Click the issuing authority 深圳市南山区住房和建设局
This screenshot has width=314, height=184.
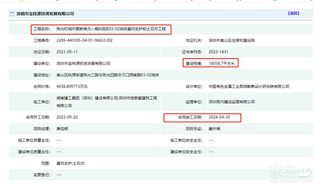tap(231, 40)
